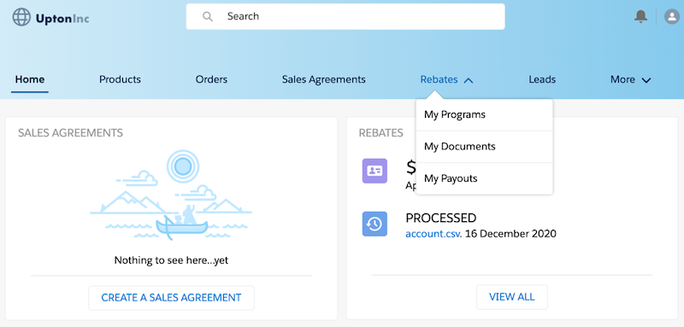Click the magnifier icon in search bar

coord(208,16)
